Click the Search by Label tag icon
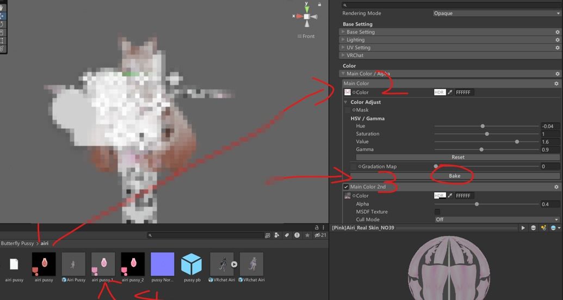Screen dimensions: 563x300 coord(287,235)
